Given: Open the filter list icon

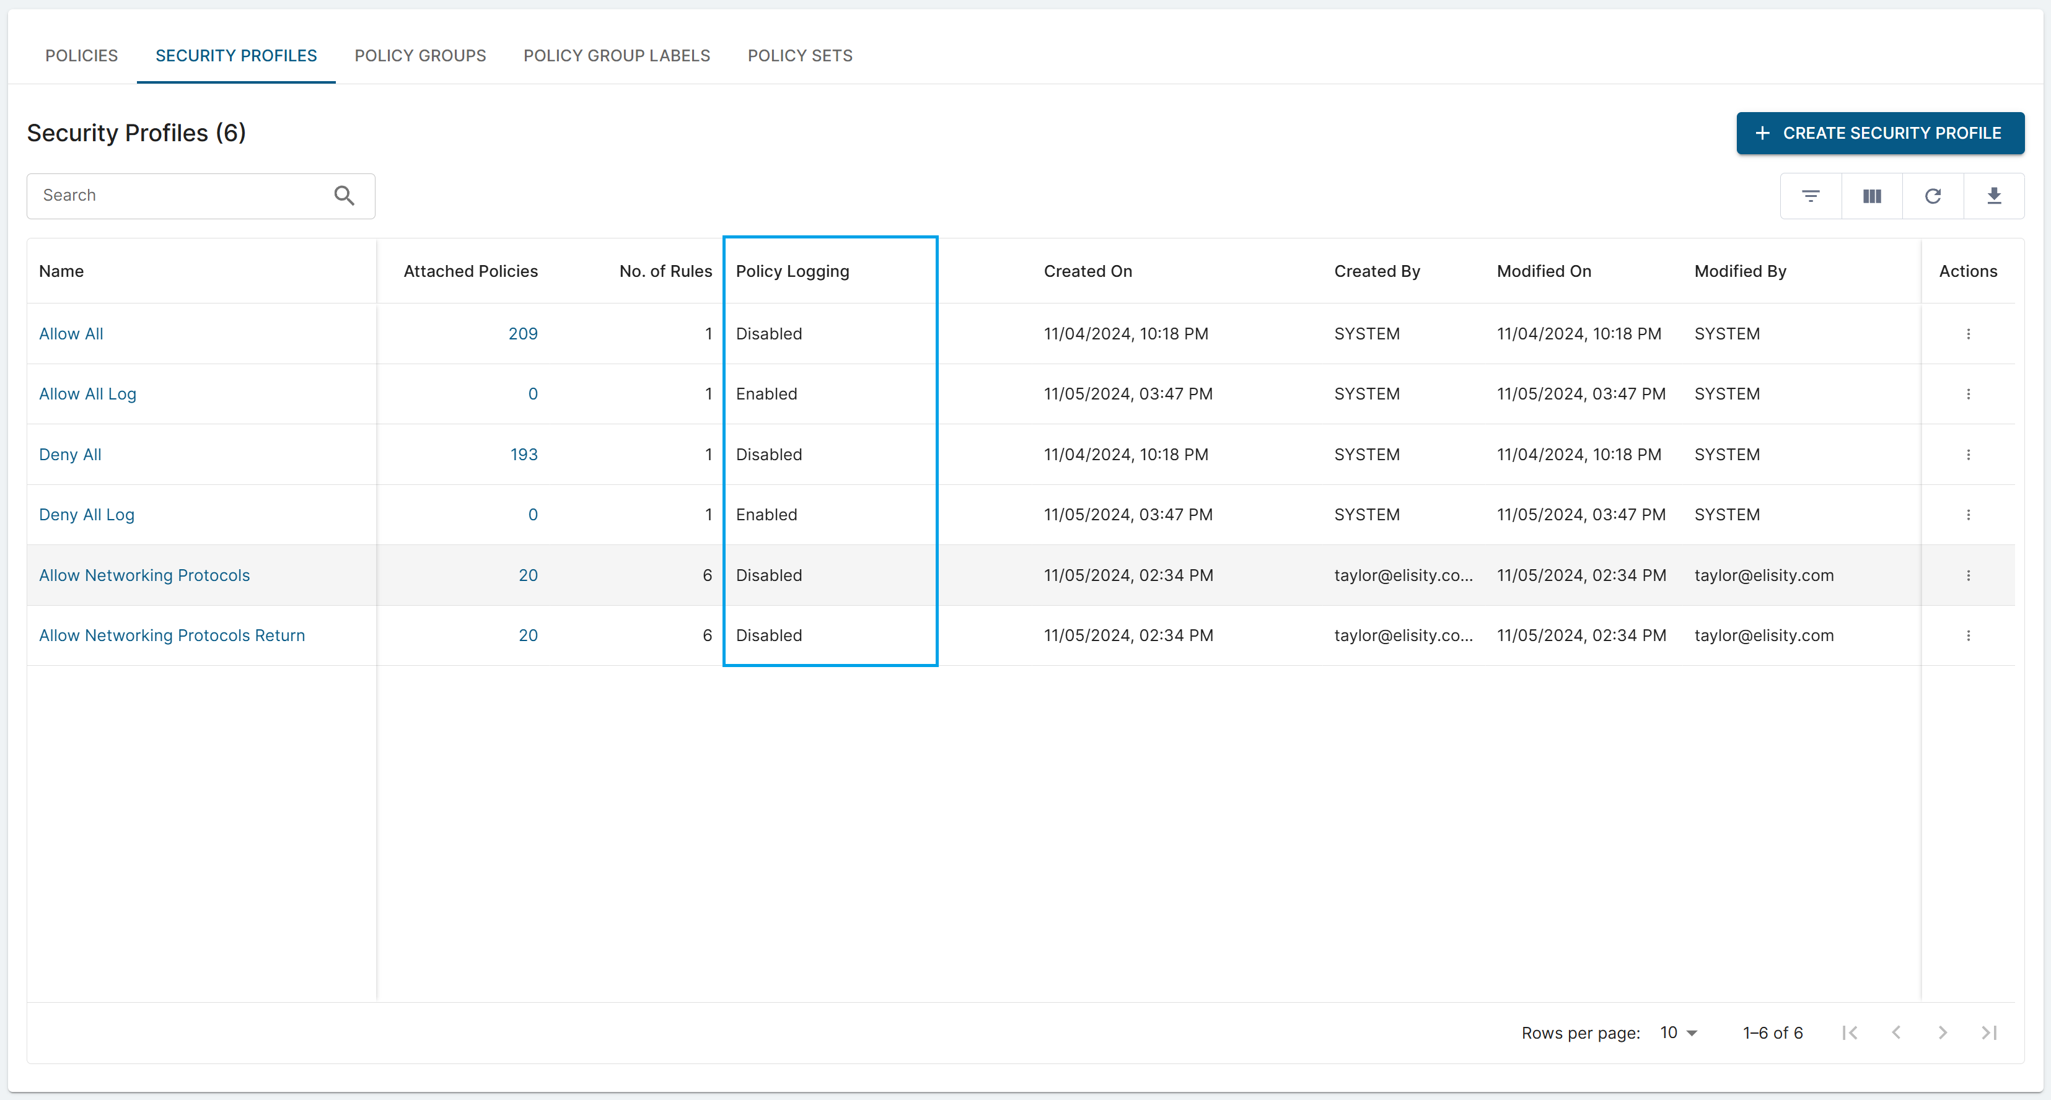Looking at the screenshot, I should click(x=1811, y=196).
